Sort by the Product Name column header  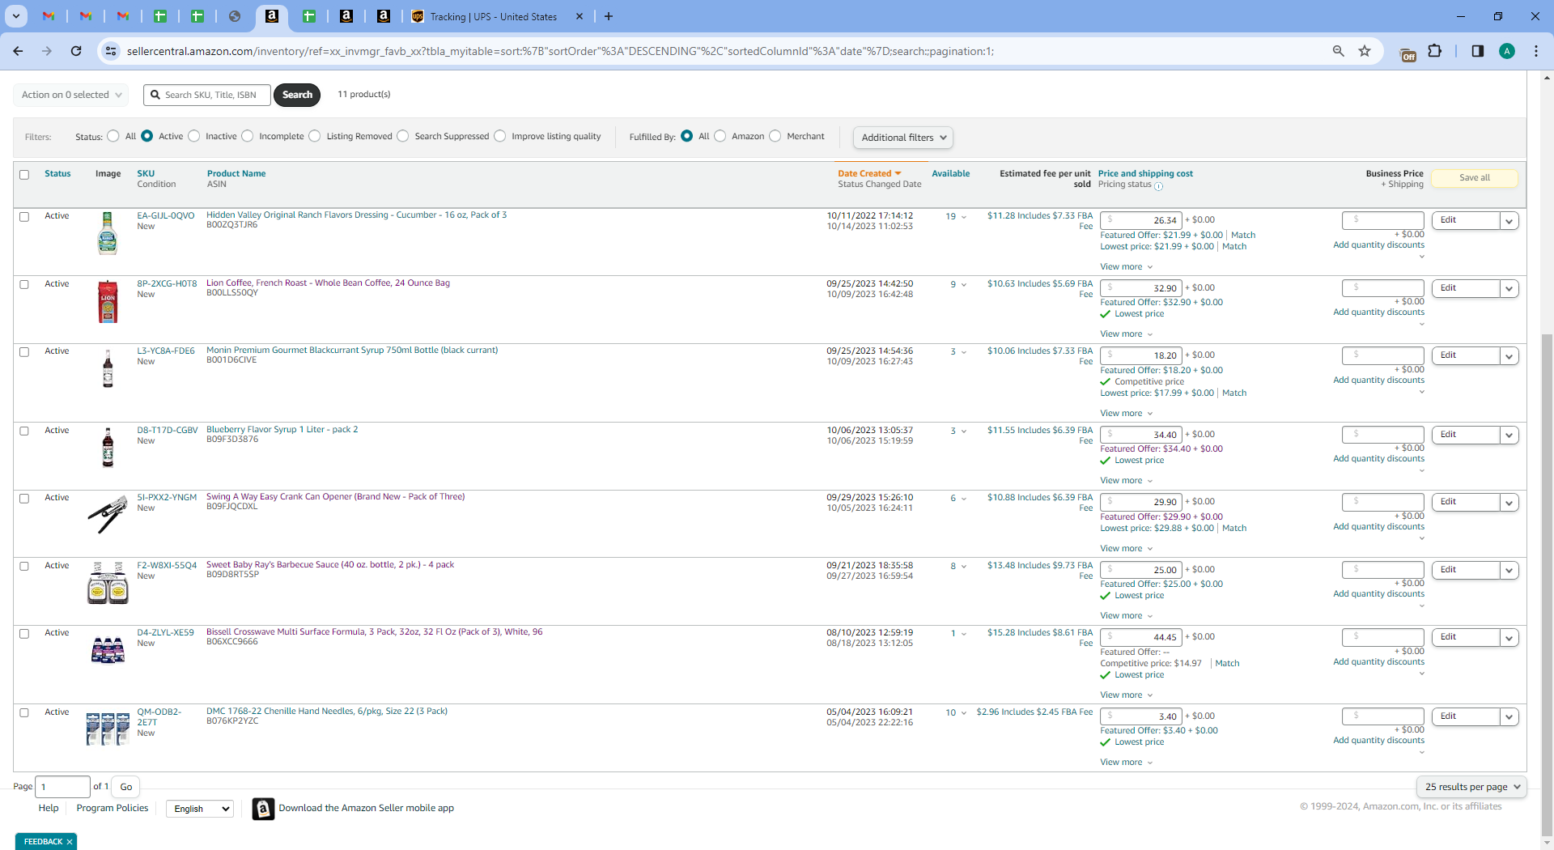(x=236, y=173)
